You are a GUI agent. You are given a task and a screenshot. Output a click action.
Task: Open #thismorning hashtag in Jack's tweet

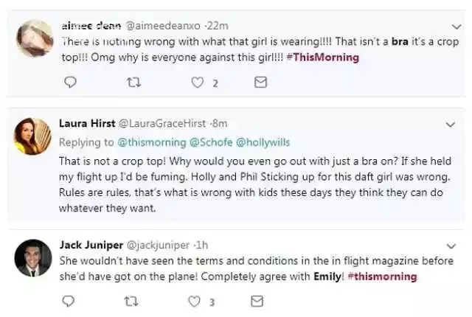tap(381, 276)
